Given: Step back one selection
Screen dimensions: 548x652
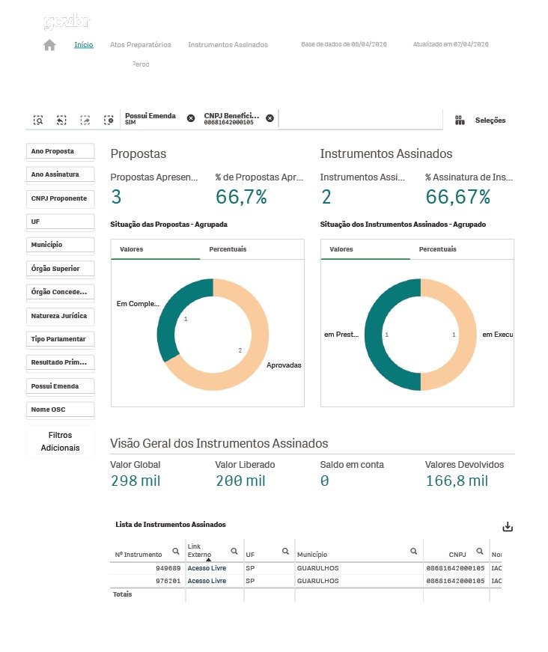Looking at the screenshot, I should (x=61, y=120).
